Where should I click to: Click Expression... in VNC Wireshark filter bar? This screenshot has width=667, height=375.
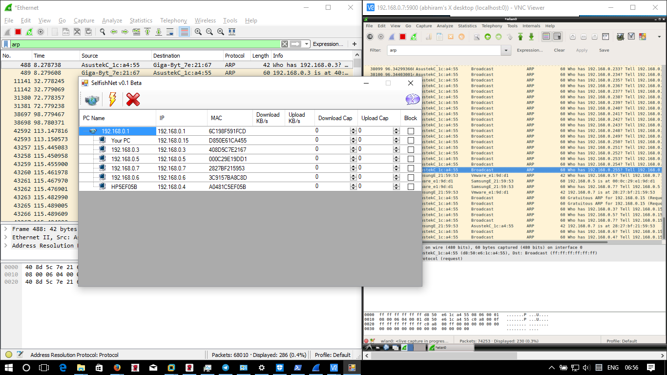(x=530, y=50)
